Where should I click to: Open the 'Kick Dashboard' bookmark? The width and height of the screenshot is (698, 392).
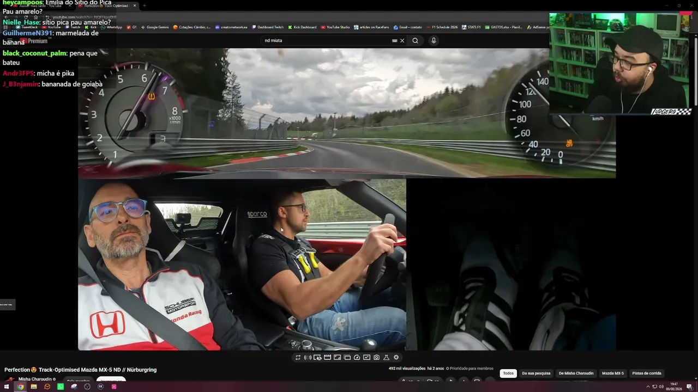pyautogui.click(x=302, y=27)
